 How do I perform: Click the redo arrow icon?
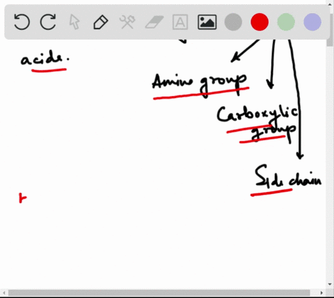point(48,22)
